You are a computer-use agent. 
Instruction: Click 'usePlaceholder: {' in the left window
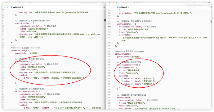click(x=25, y=23)
